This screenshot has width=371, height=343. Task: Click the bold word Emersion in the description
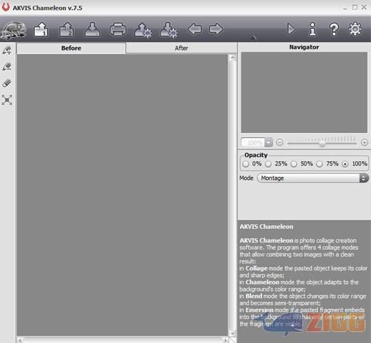point(259,310)
